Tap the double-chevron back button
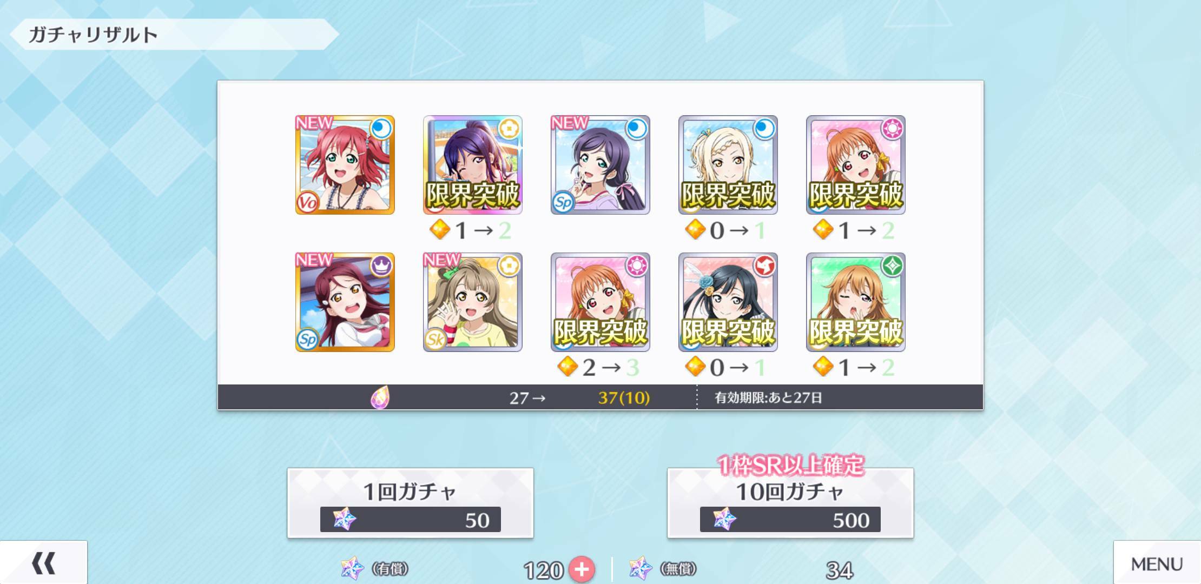This screenshot has height=584, width=1201. pos(43,563)
